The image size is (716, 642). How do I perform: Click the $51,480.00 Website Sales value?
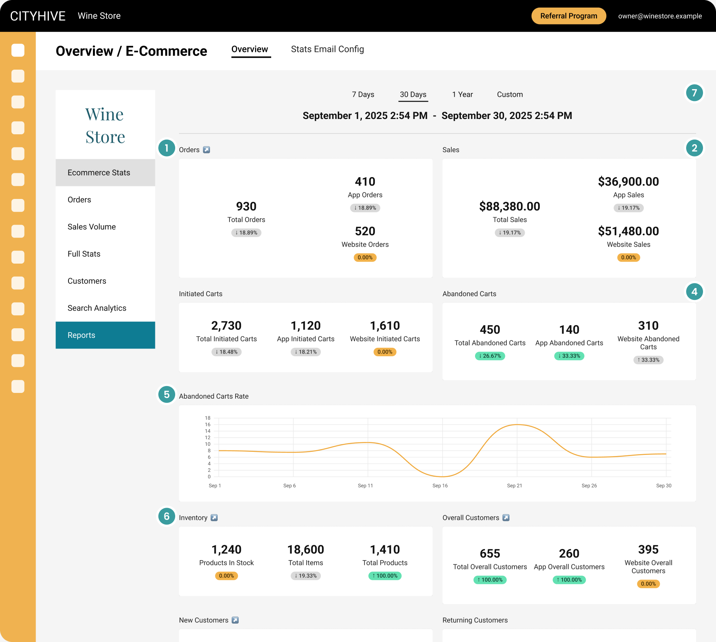coord(629,231)
